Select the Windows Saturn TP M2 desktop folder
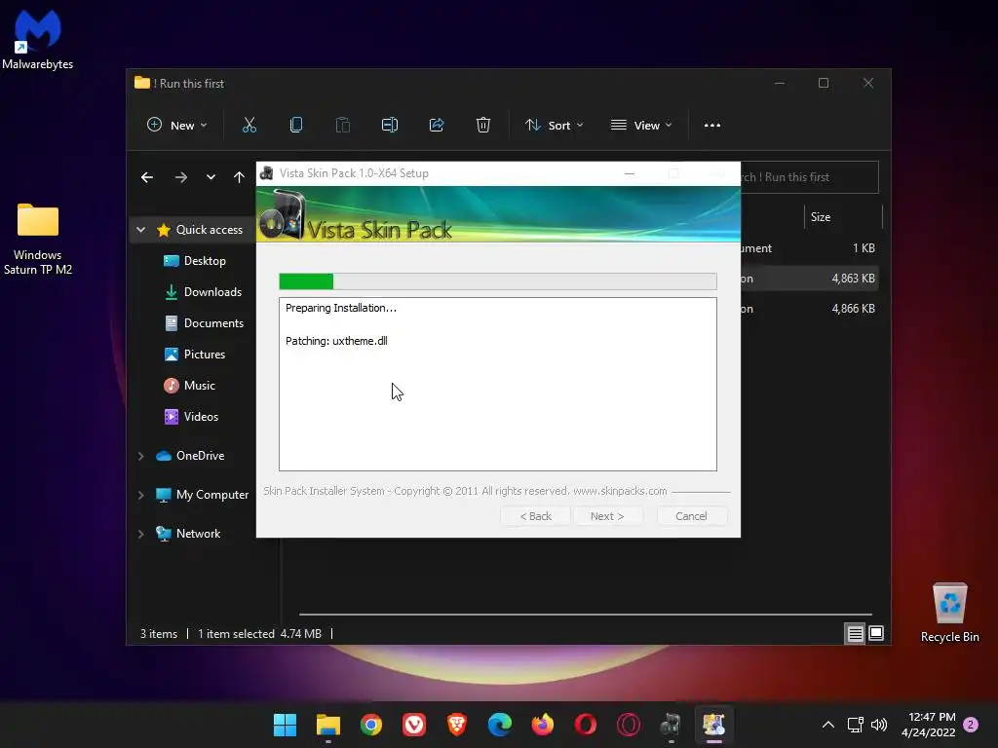 coord(38,239)
